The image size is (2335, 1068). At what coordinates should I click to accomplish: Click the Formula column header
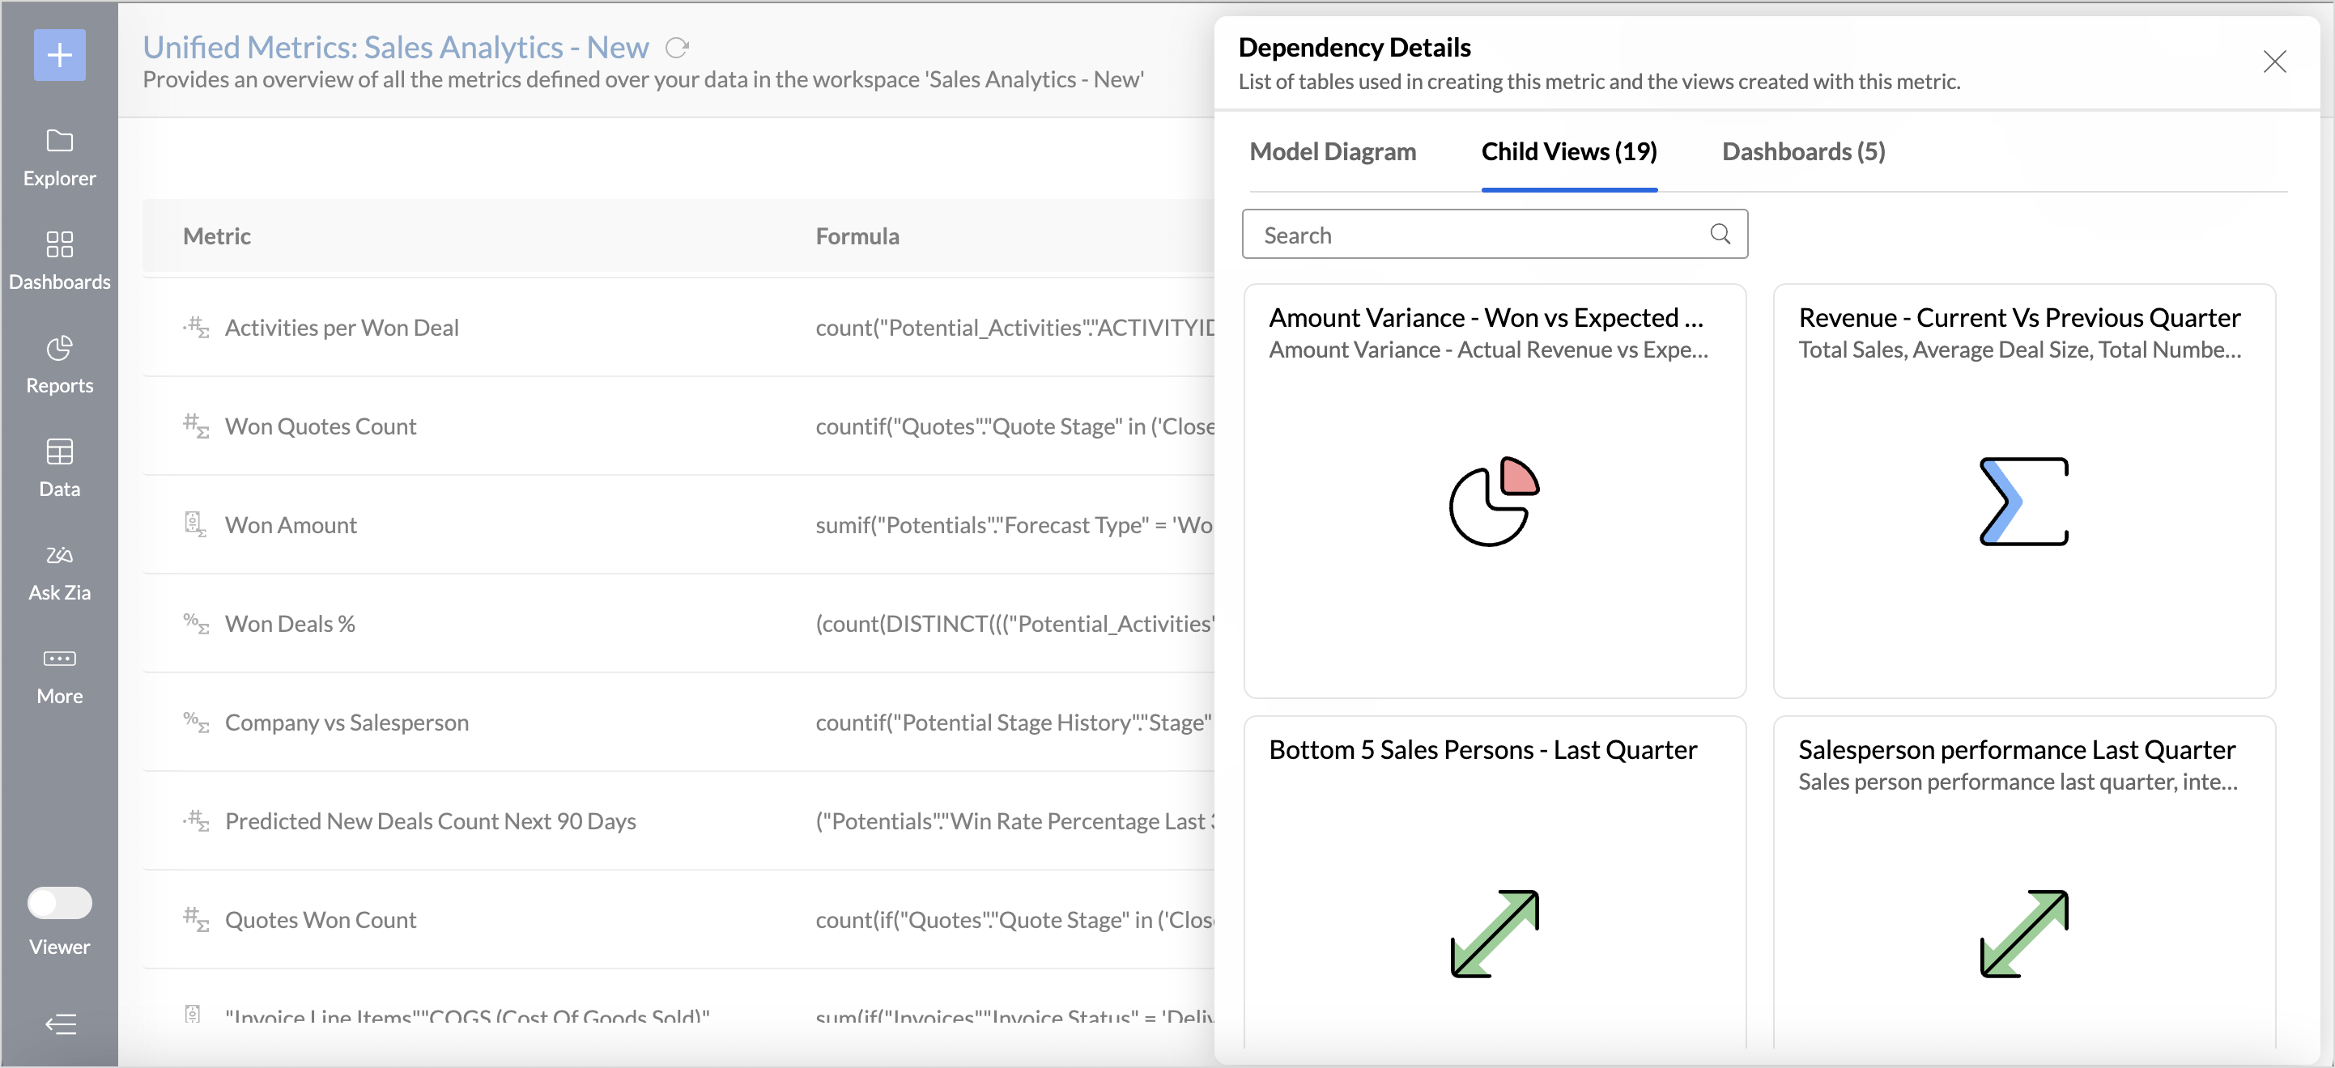pyautogui.click(x=857, y=235)
